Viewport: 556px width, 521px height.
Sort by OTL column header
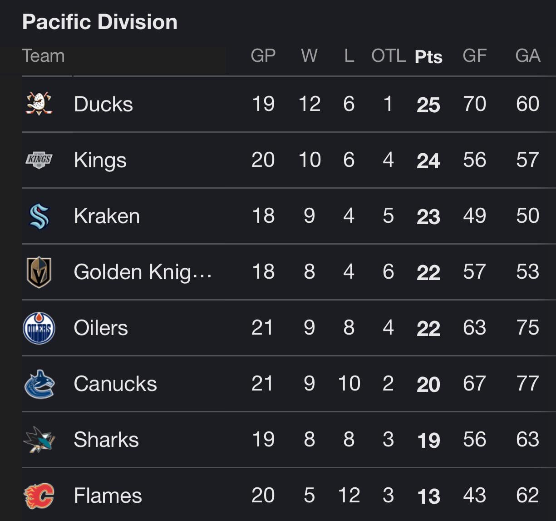[388, 56]
